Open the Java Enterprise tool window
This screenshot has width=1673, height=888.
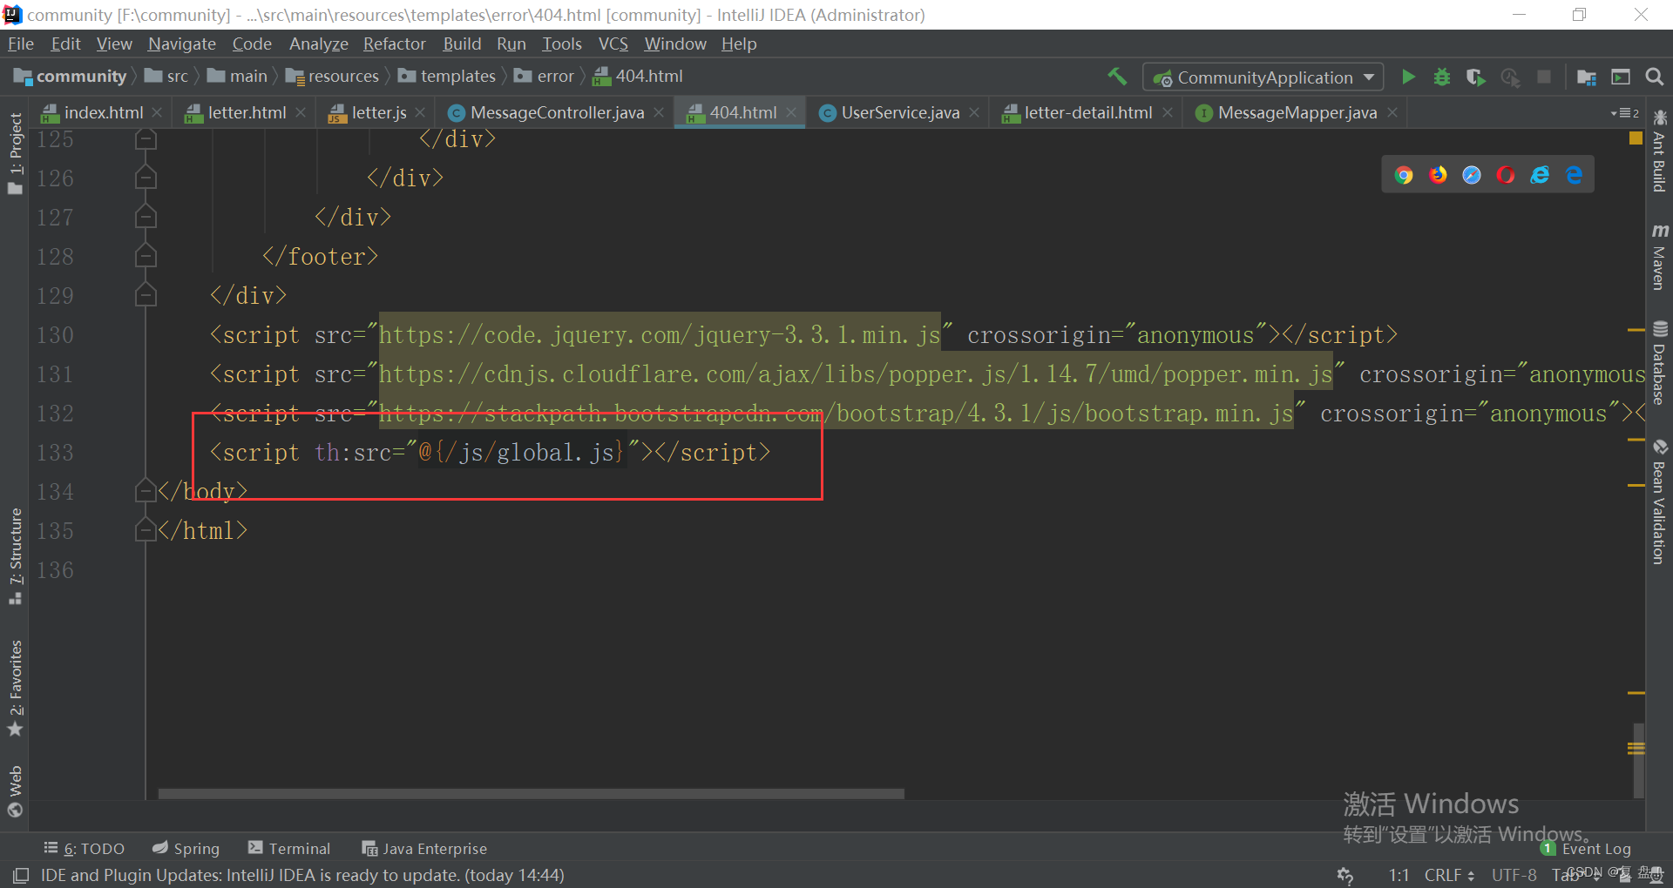(x=424, y=848)
